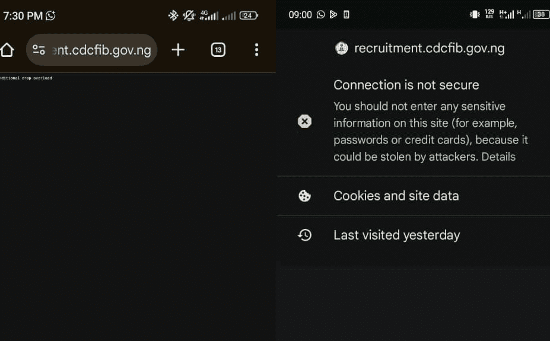The height and width of the screenshot is (341, 550).
Task: Open Cookies and site data
Action: [x=396, y=196]
